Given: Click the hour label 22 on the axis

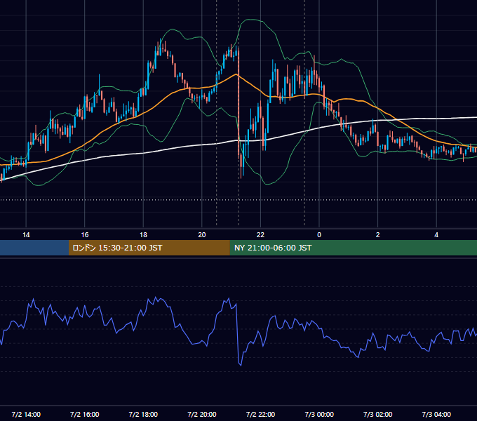Looking at the screenshot, I should (x=260, y=234).
